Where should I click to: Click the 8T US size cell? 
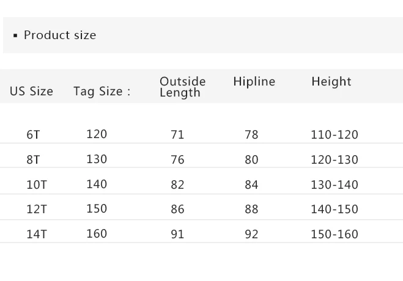click(x=33, y=159)
